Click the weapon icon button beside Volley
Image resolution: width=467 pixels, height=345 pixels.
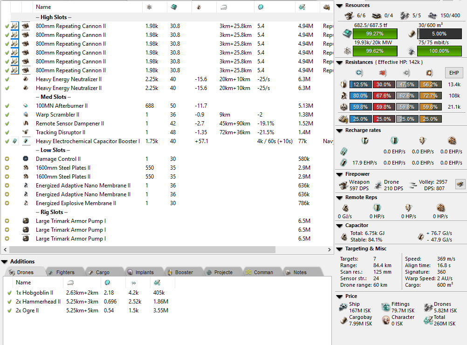pos(460,184)
